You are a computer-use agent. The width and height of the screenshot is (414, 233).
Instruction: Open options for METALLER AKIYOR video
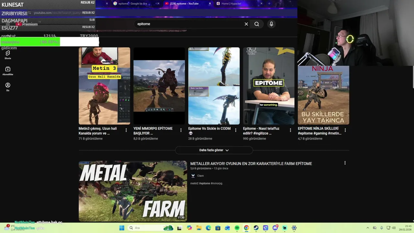(345, 163)
